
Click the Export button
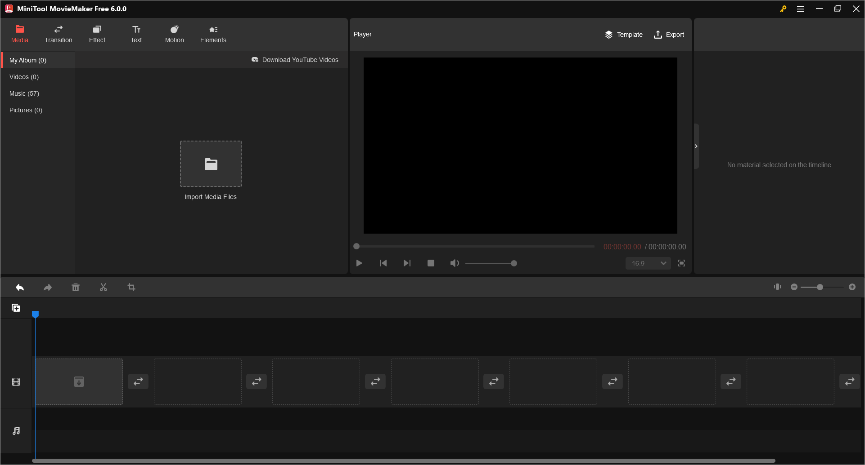click(669, 35)
